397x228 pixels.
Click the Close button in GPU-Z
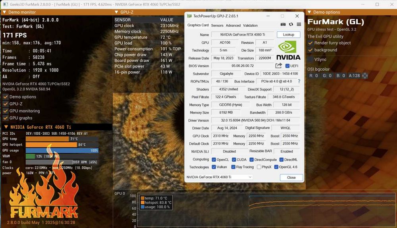click(291, 178)
